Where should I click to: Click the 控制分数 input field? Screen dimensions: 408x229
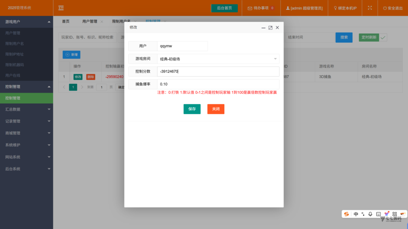click(x=218, y=72)
